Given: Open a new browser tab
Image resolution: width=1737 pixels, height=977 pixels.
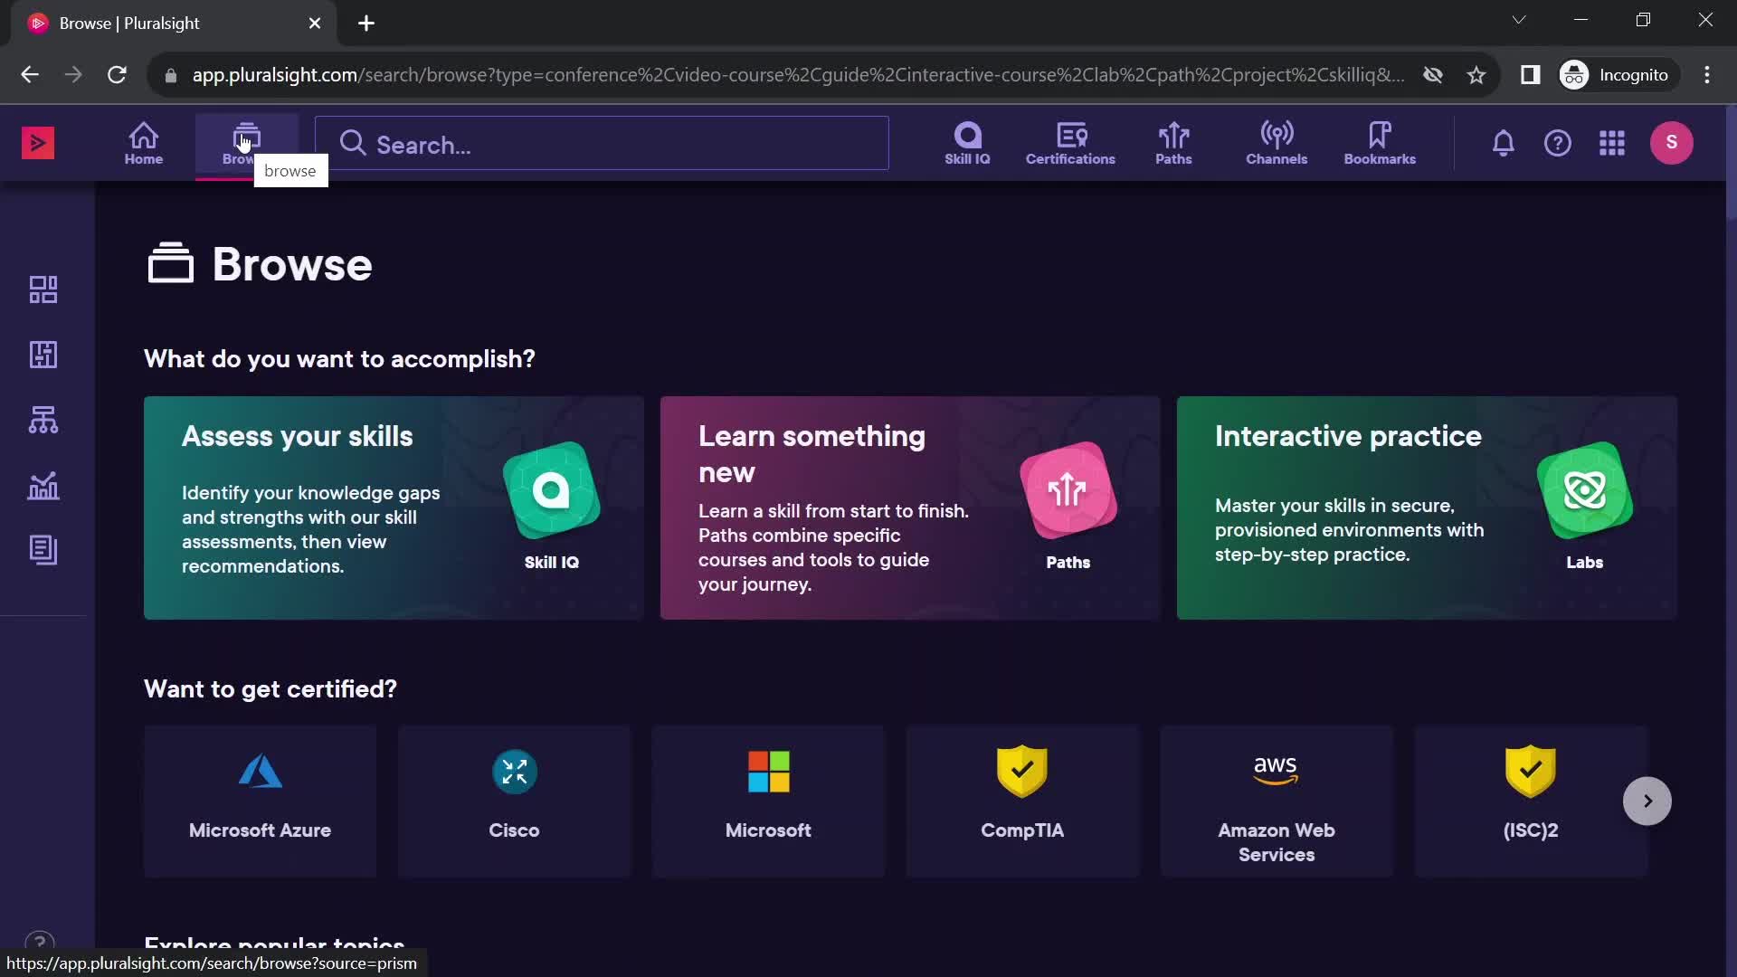Looking at the screenshot, I should point(366,24).
